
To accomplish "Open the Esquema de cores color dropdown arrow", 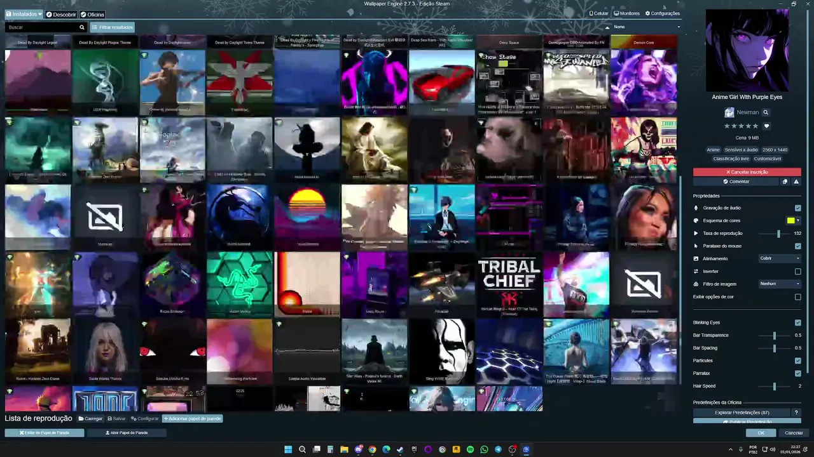I will point(798,220).
